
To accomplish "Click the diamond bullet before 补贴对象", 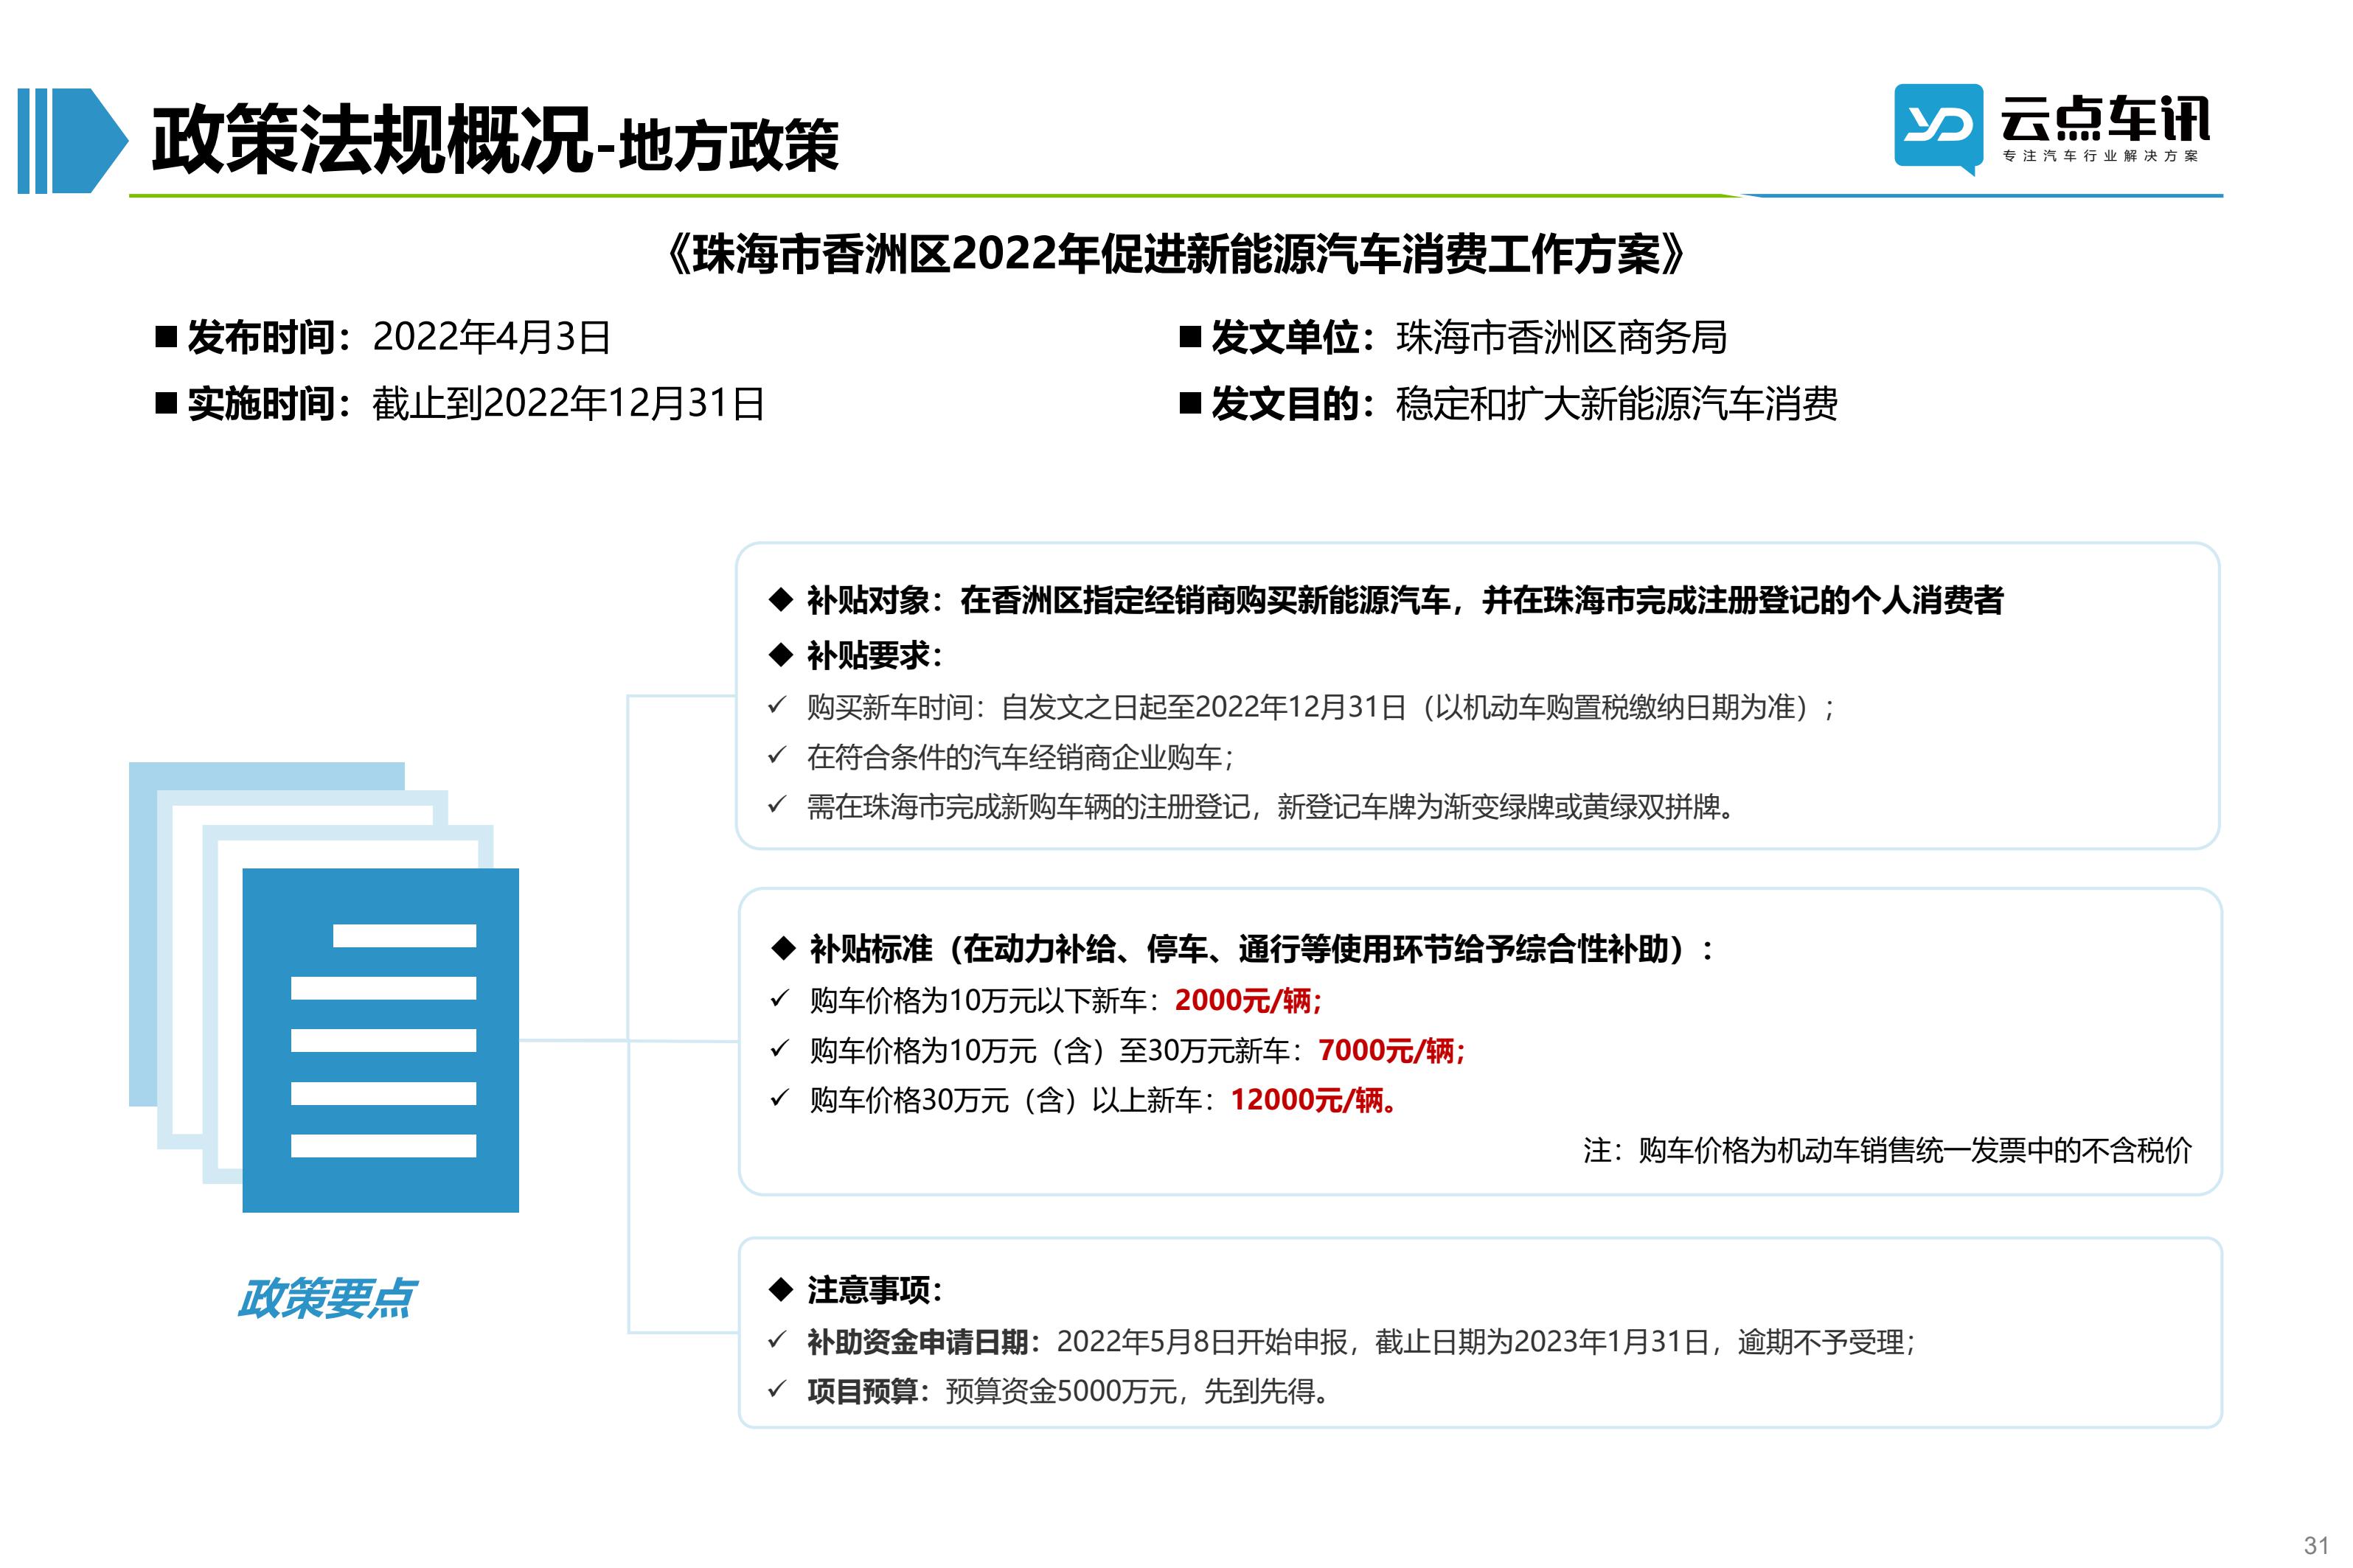I will click(x=780, y=600).
